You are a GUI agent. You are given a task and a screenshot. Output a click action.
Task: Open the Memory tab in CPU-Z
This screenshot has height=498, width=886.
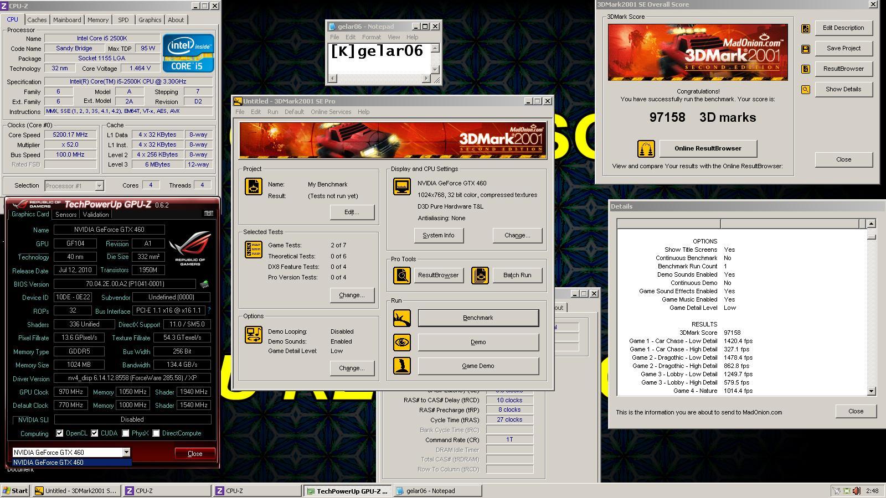(98, 20)
